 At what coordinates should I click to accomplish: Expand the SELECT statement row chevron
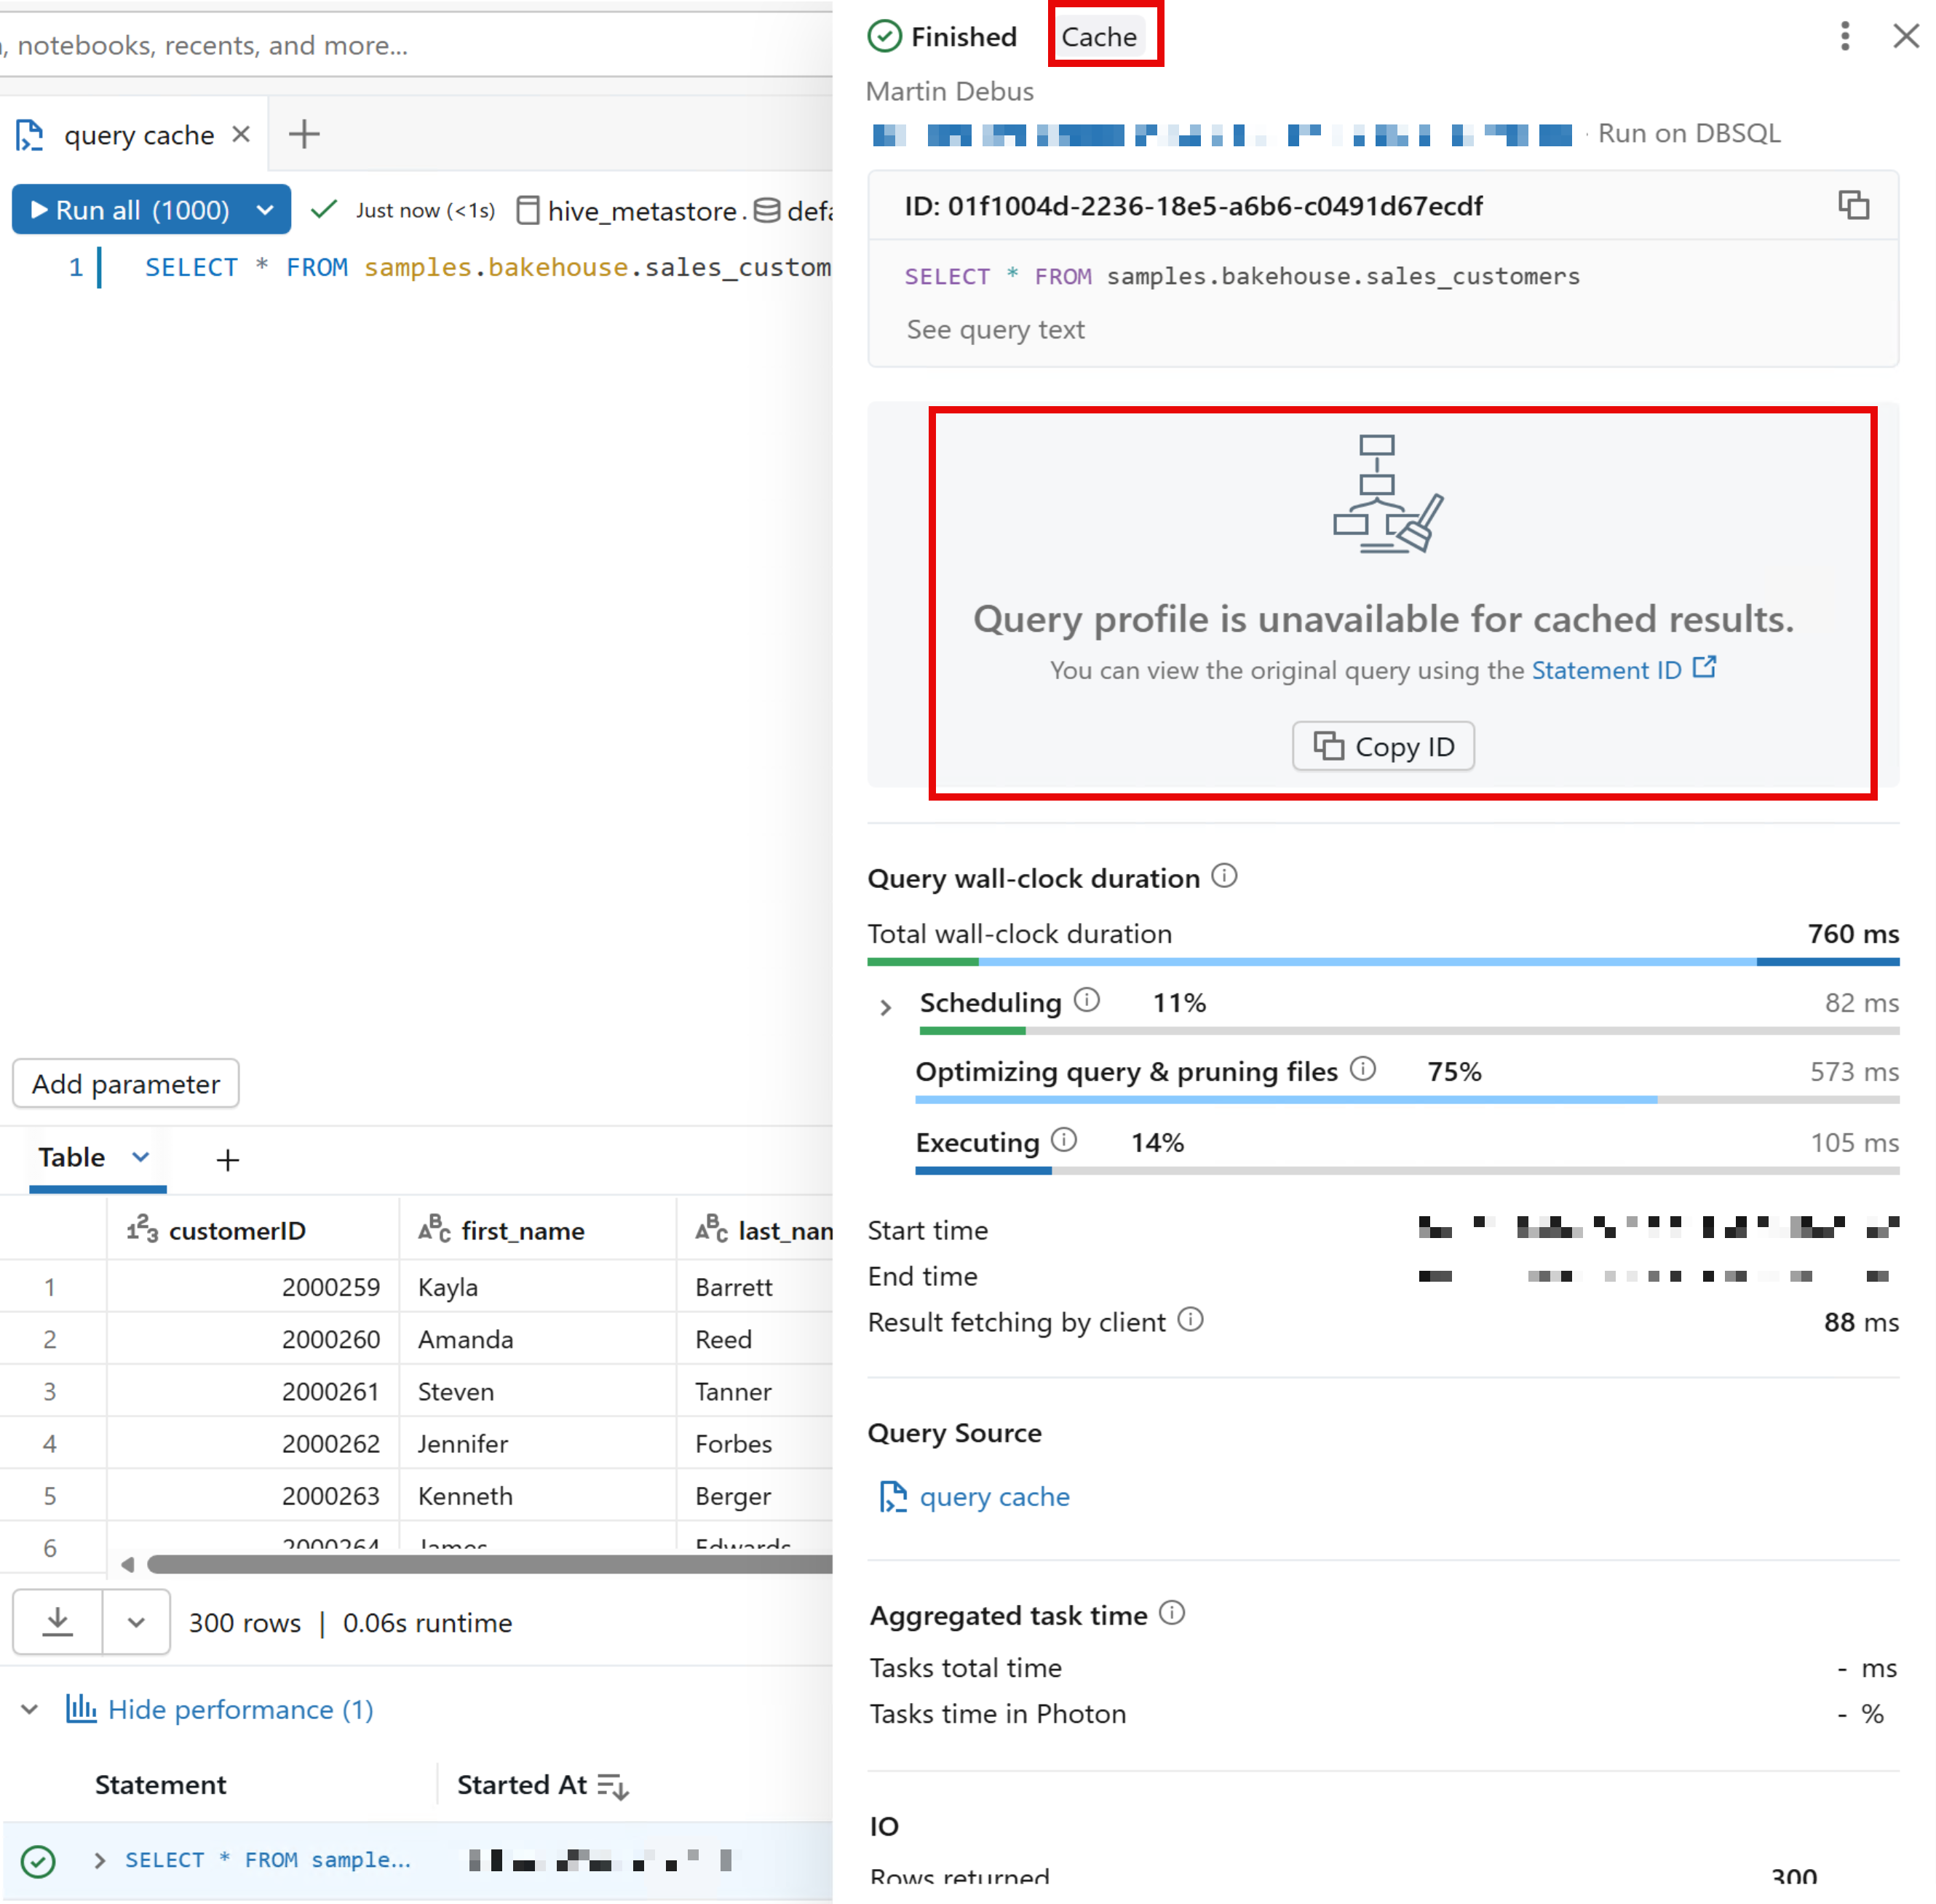point(99,1860)
